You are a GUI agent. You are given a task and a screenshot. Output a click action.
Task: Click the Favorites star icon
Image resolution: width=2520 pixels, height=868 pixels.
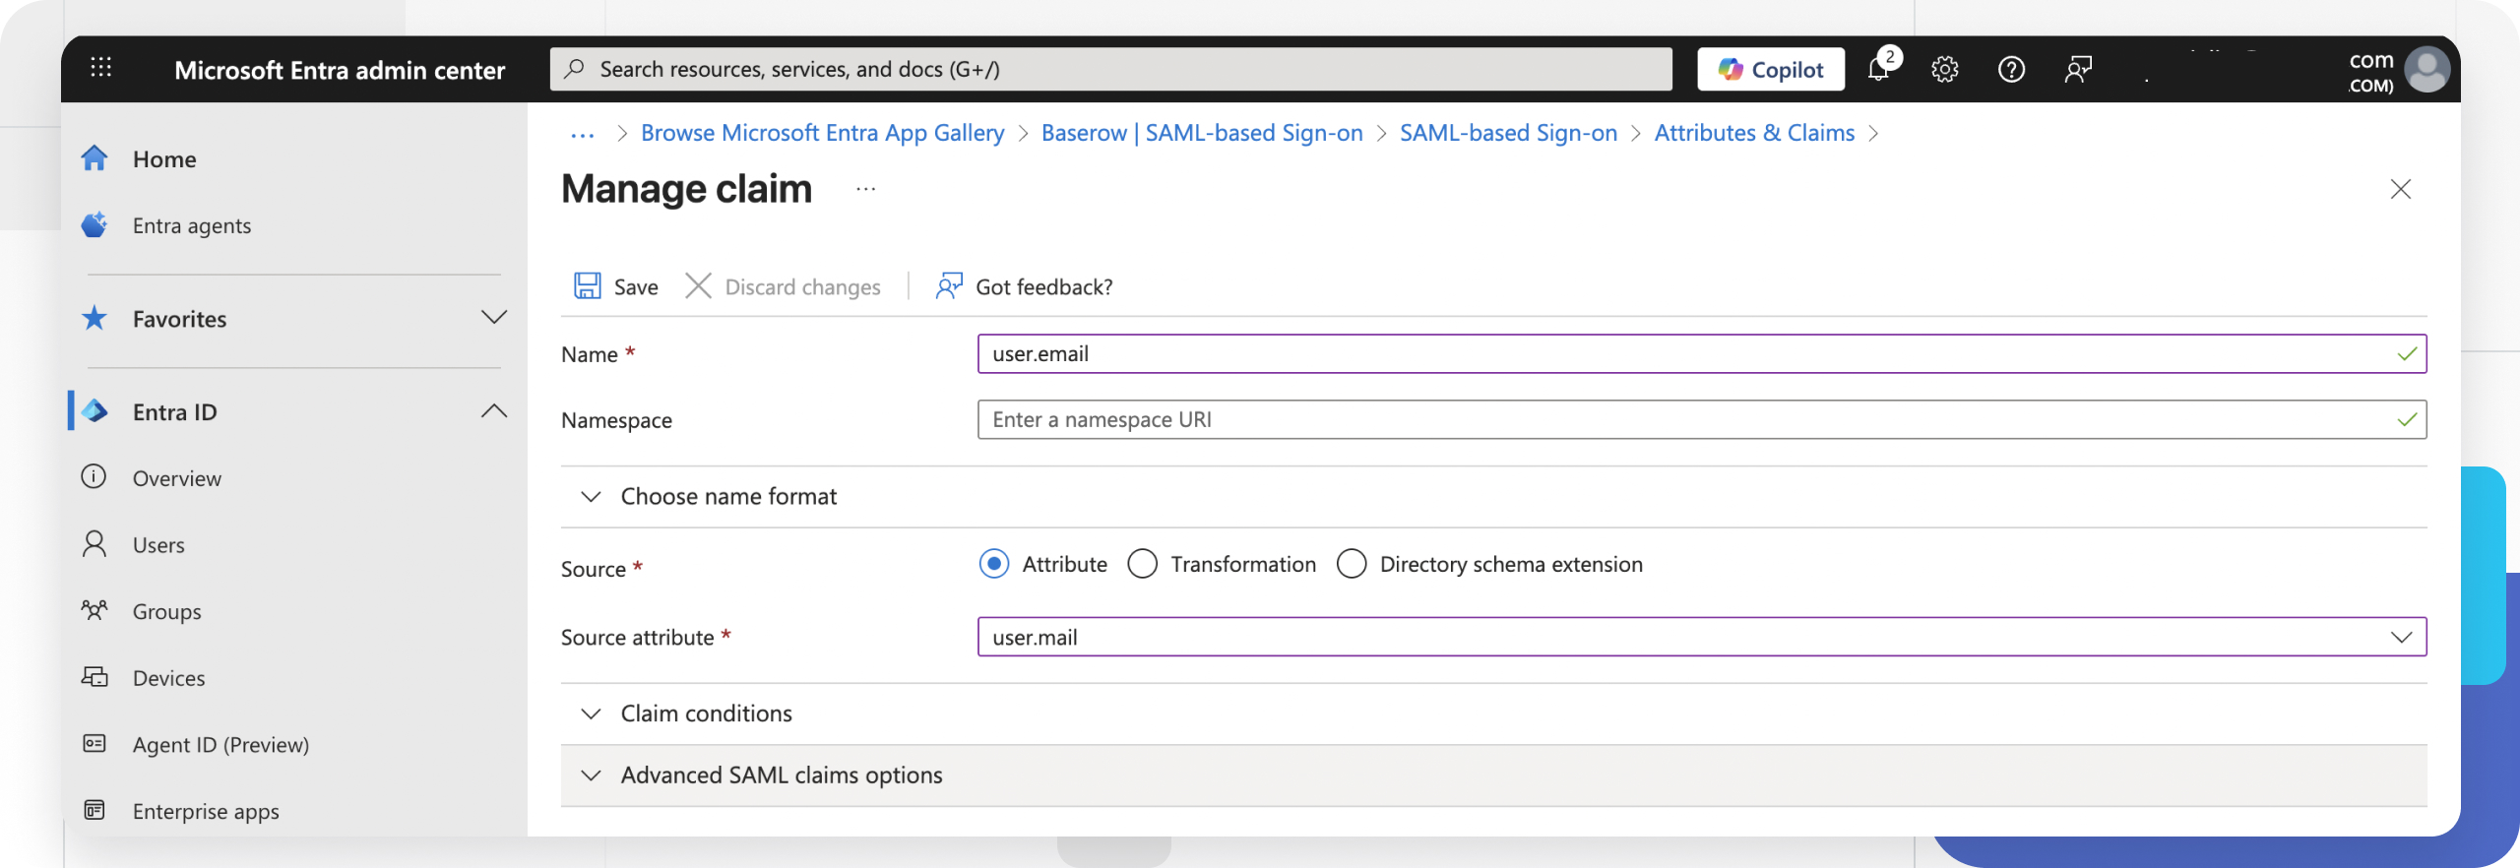94,318
